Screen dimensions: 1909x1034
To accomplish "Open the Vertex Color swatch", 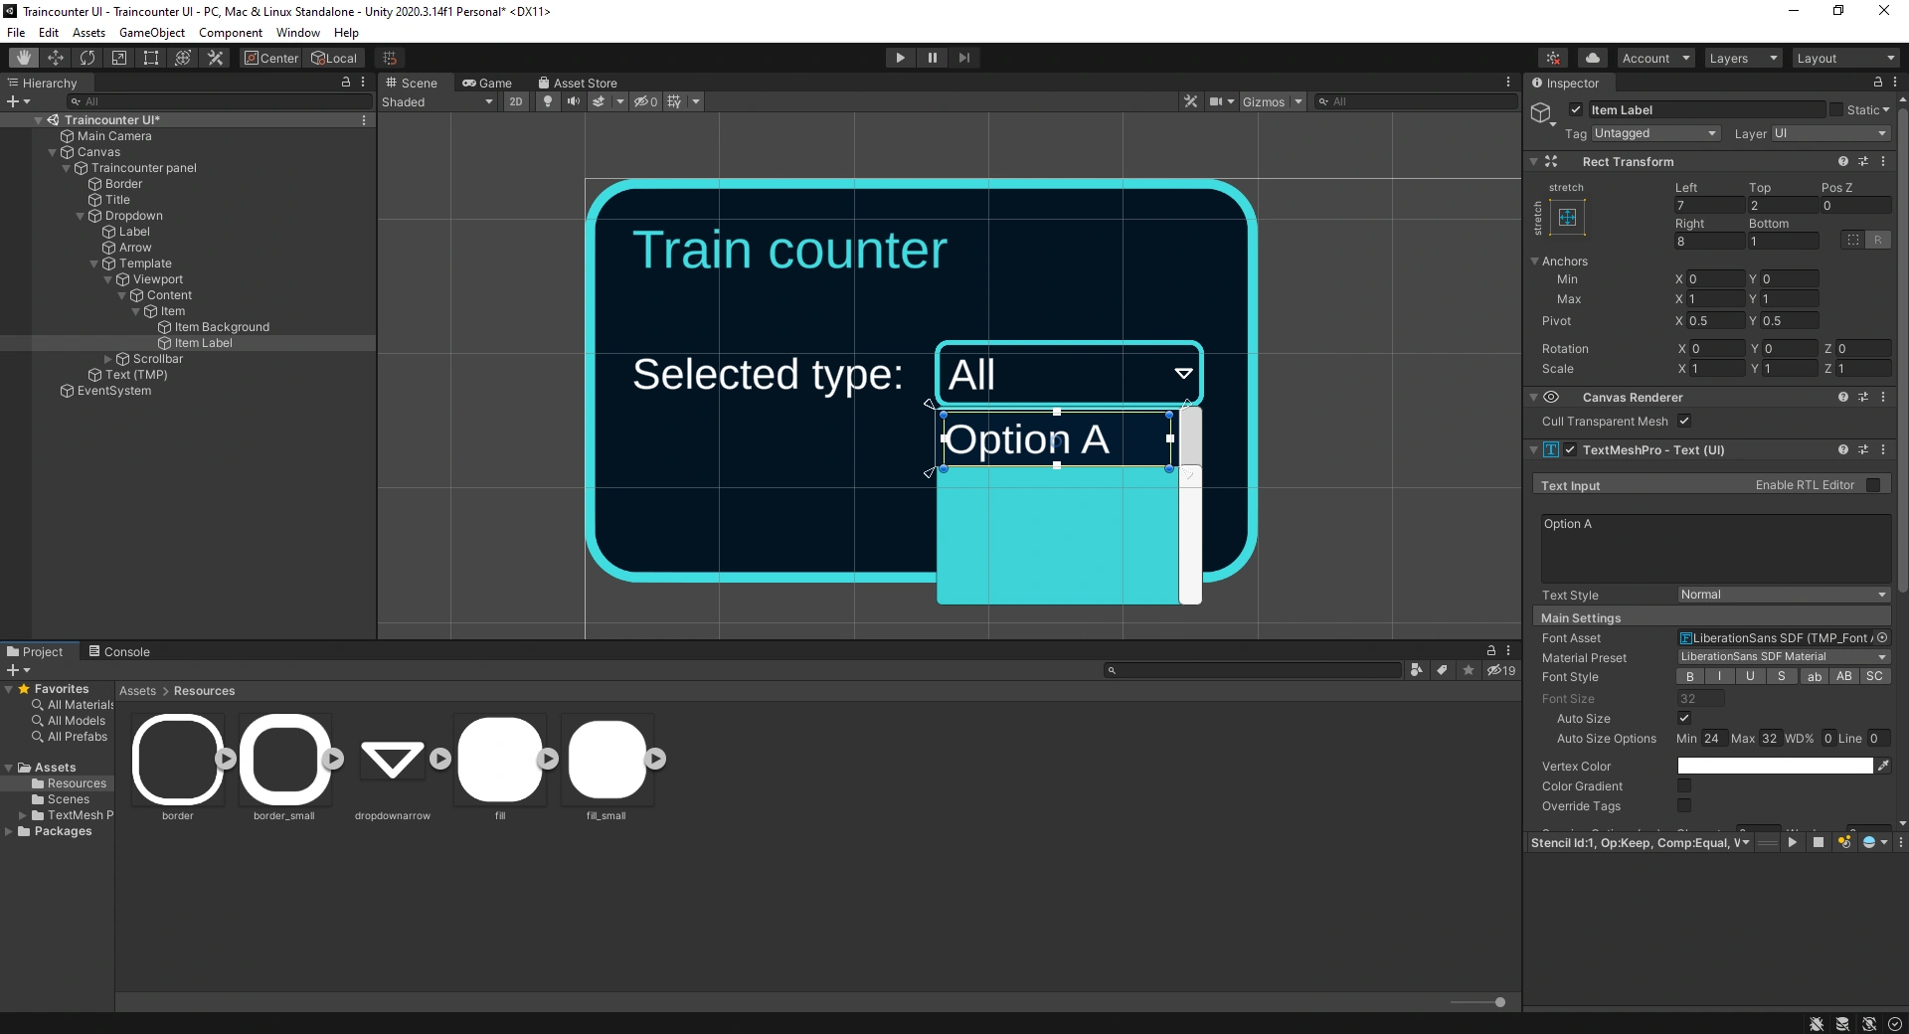I will [1775, 766].
